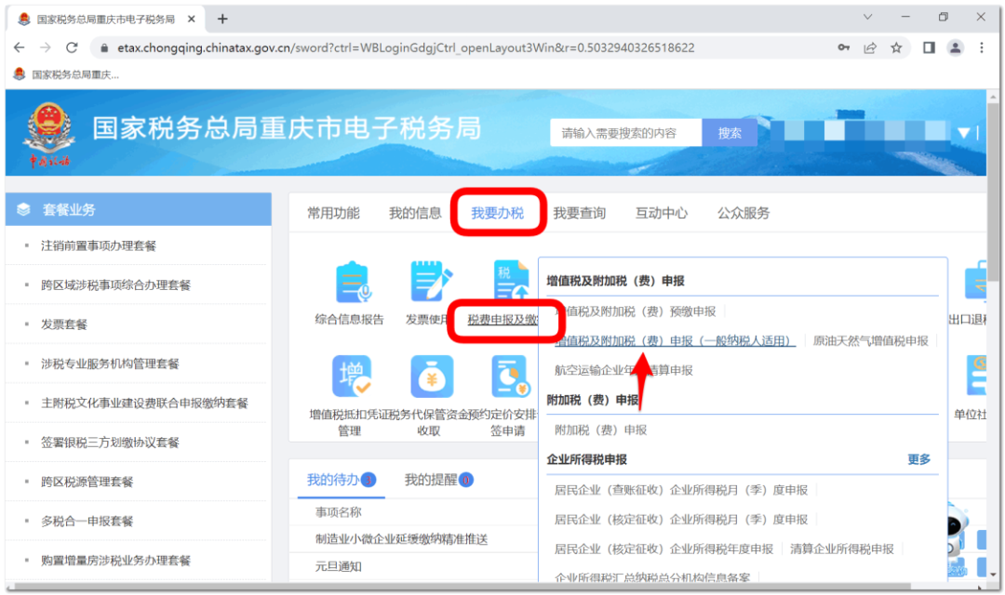Click 更多 beside 企业所得税申报

(x=918, y=459)
